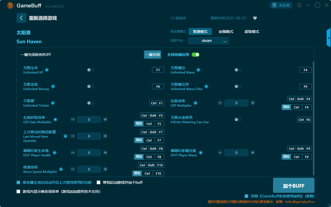Increase EDIT Player Mana value
Image resolution: width=331 pixels, height=207 pixels.
(253, 153)
